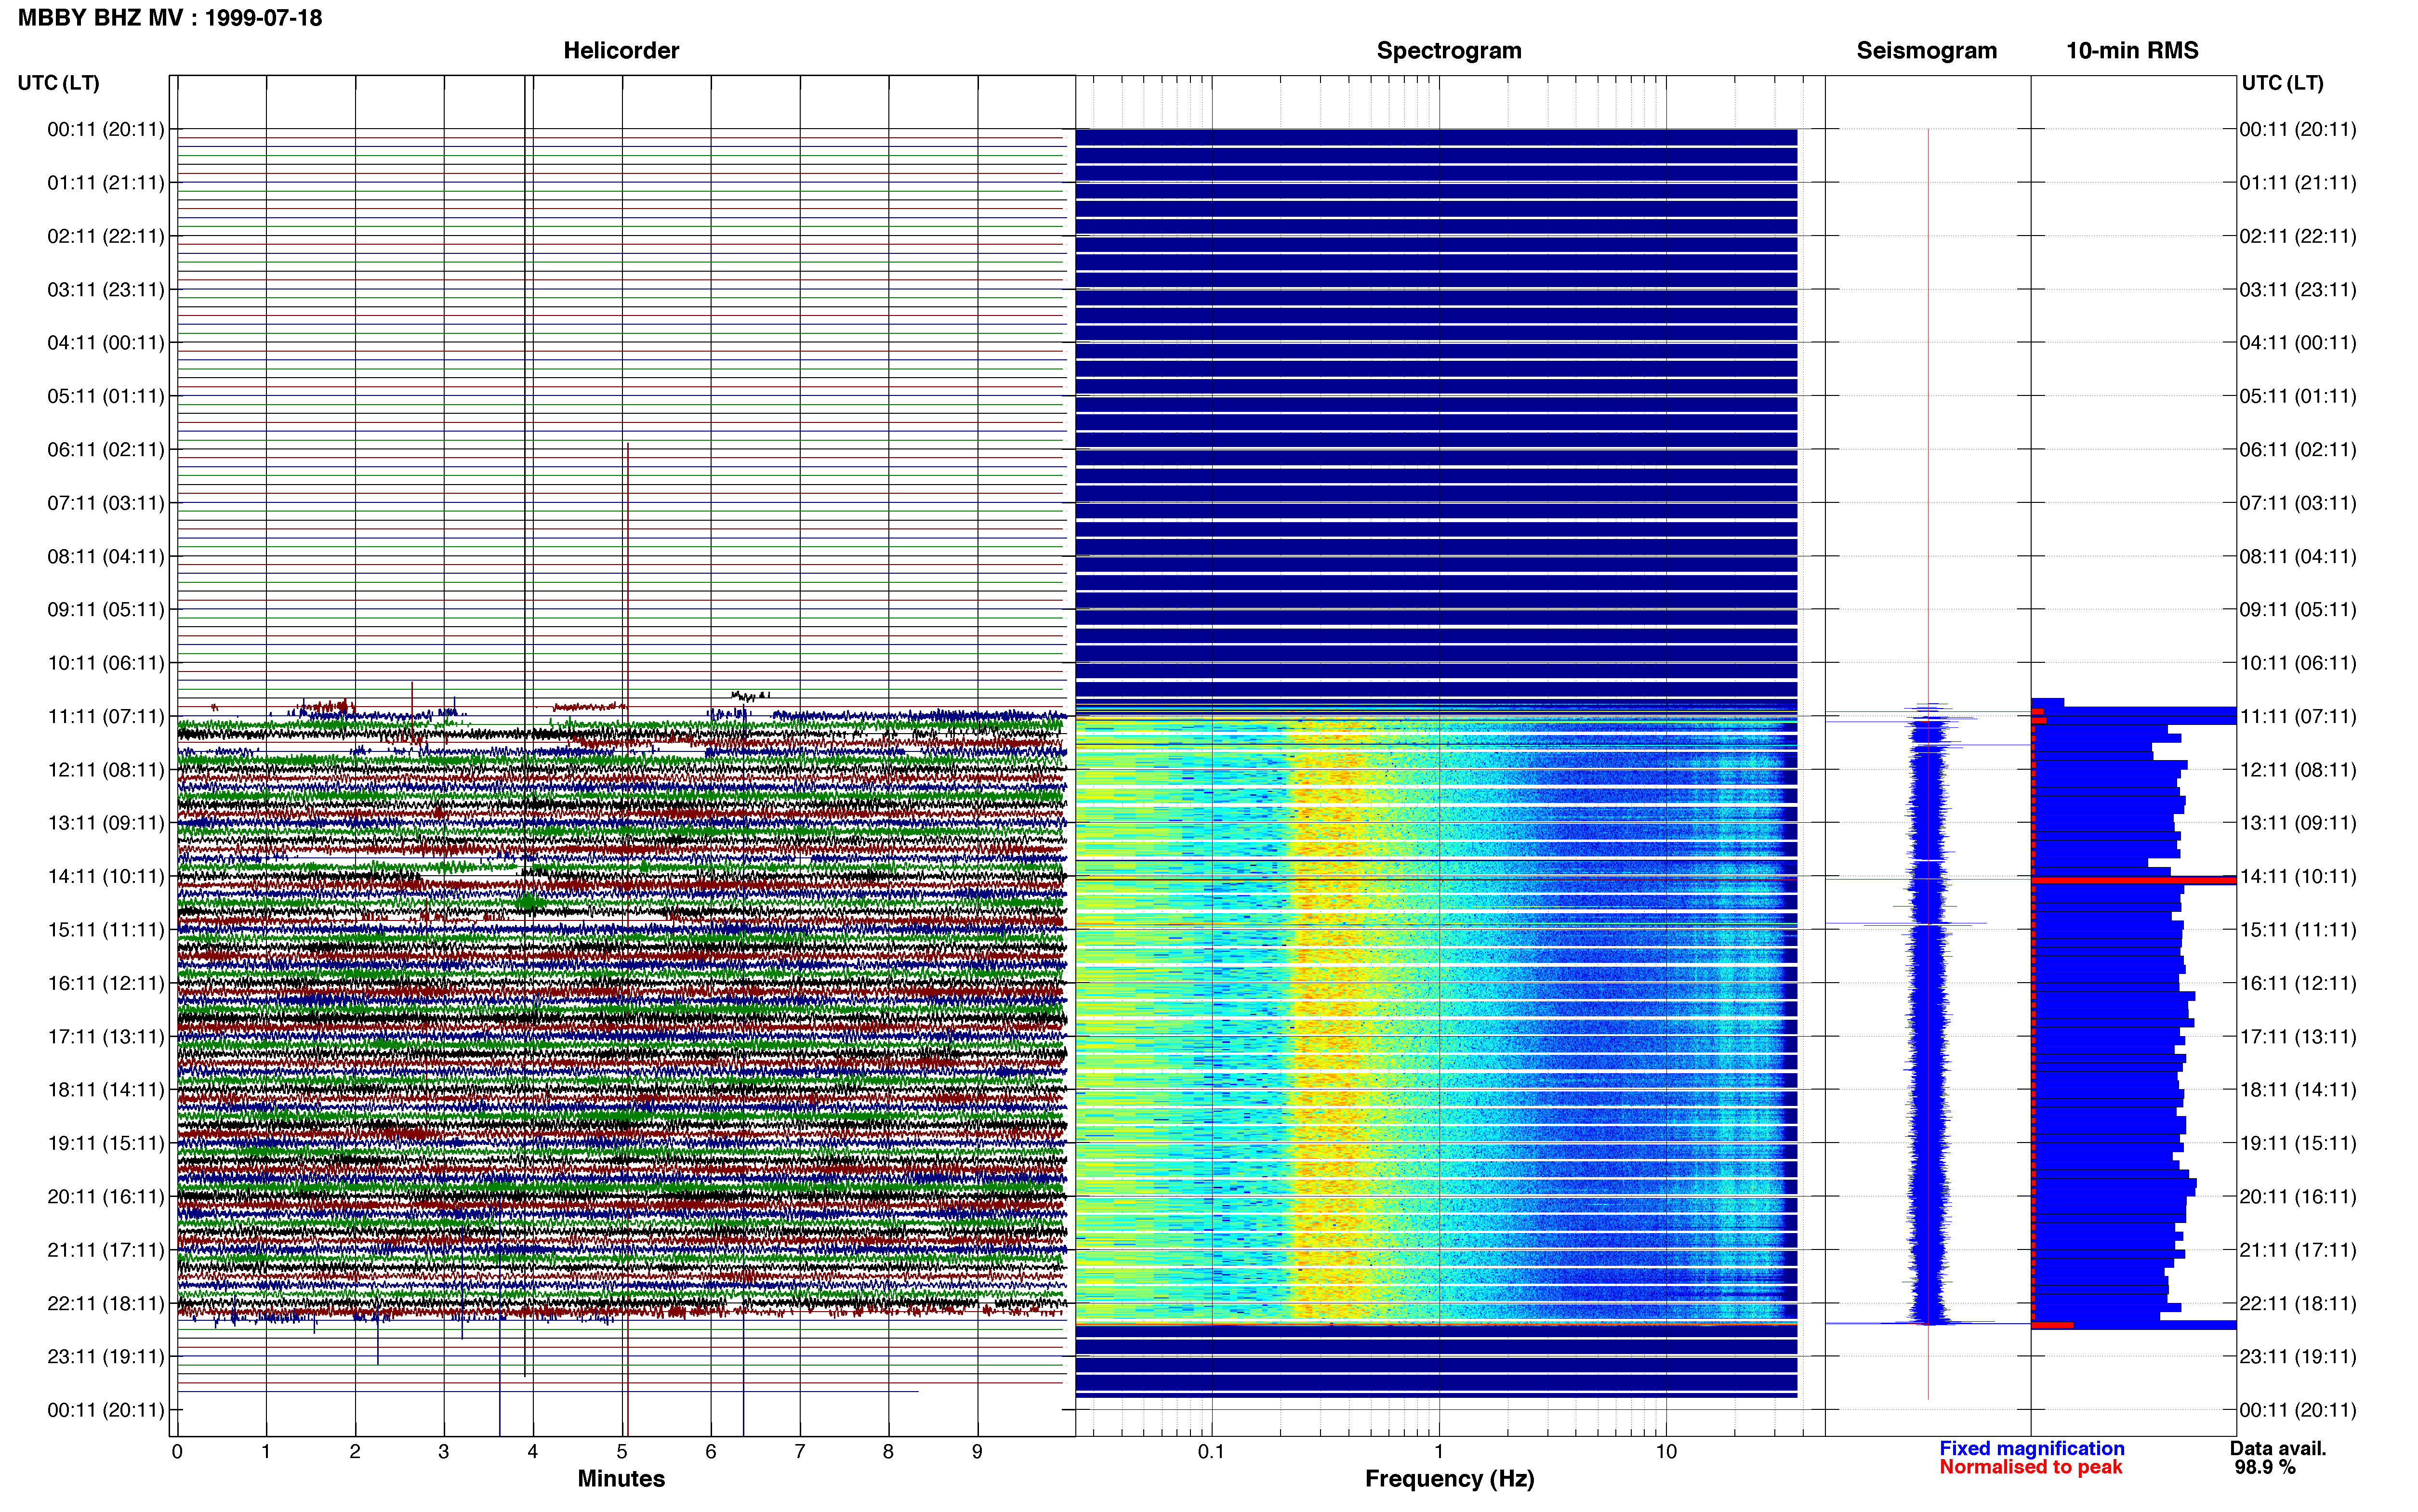Click the left time label '22:11 (18:11)'
2418x1512 pixels.
[x=106, y=1304]
